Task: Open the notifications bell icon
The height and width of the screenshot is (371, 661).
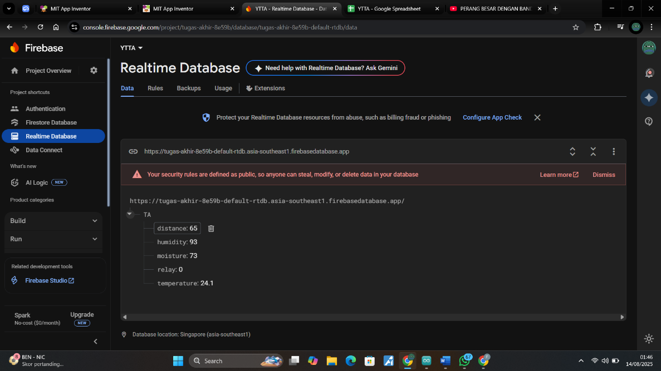Action: pyautogui.click(x=649, y=73)
